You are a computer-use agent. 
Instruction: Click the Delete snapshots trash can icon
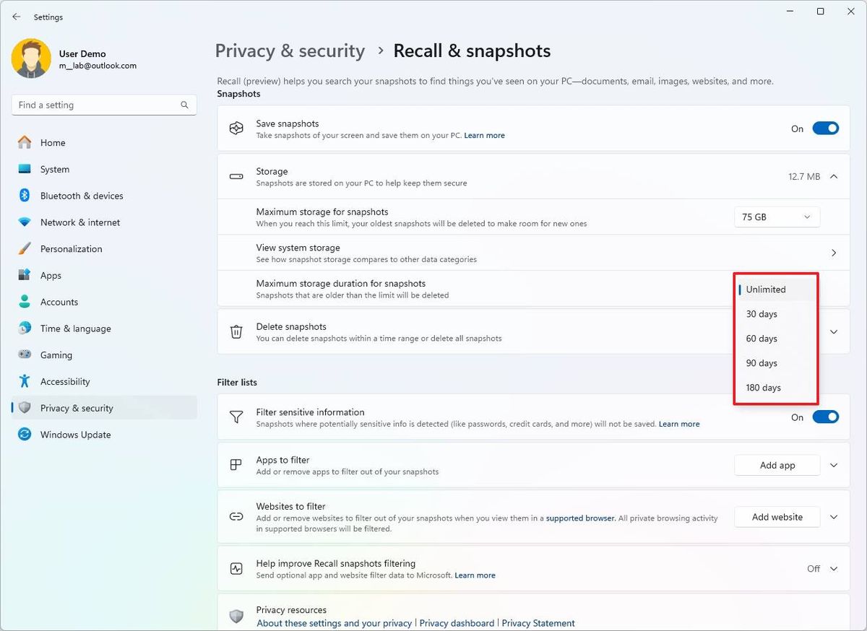click(x=236, y=332)
